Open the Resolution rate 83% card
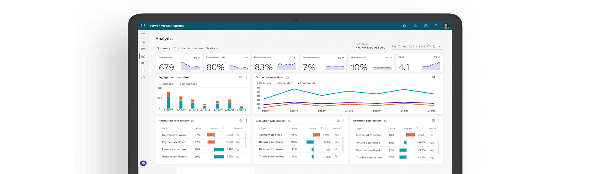 click(275, 63)
